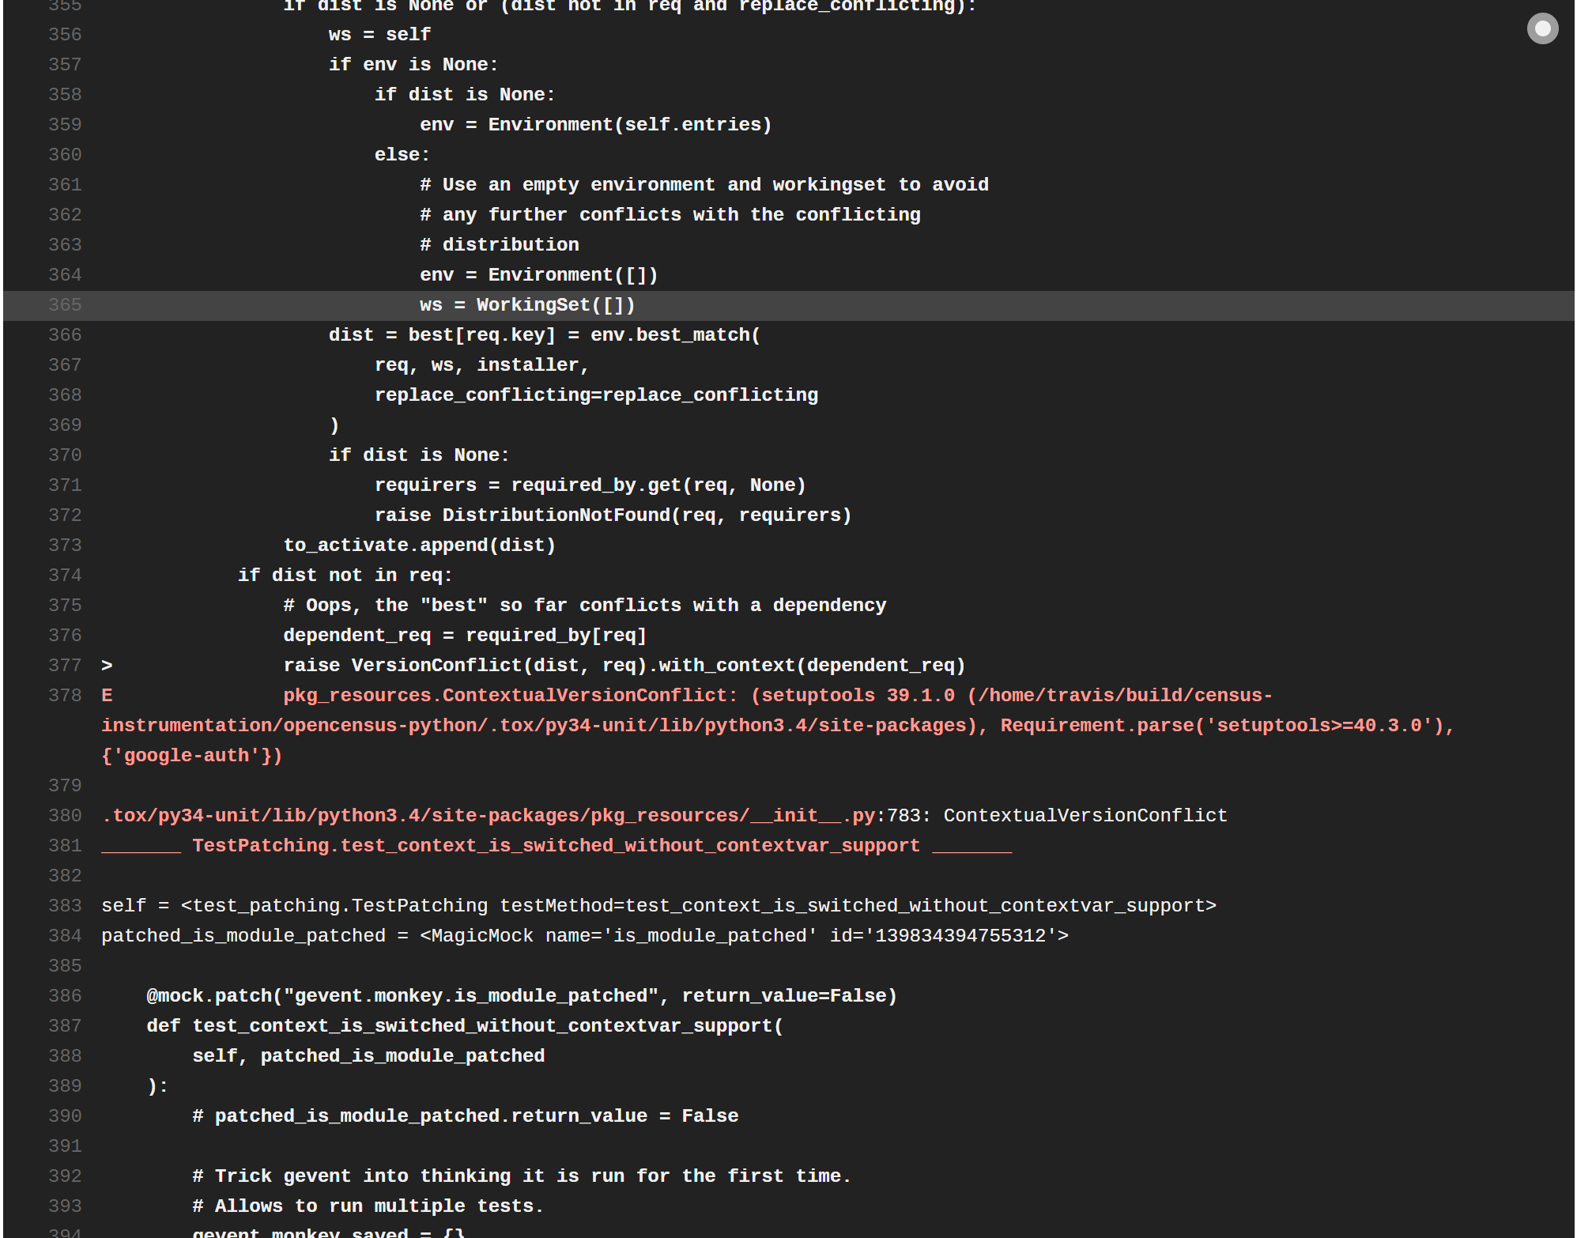Select line number 378 error line
The width and height of the screenshot is (1577, 1238).
click(65, 696)
